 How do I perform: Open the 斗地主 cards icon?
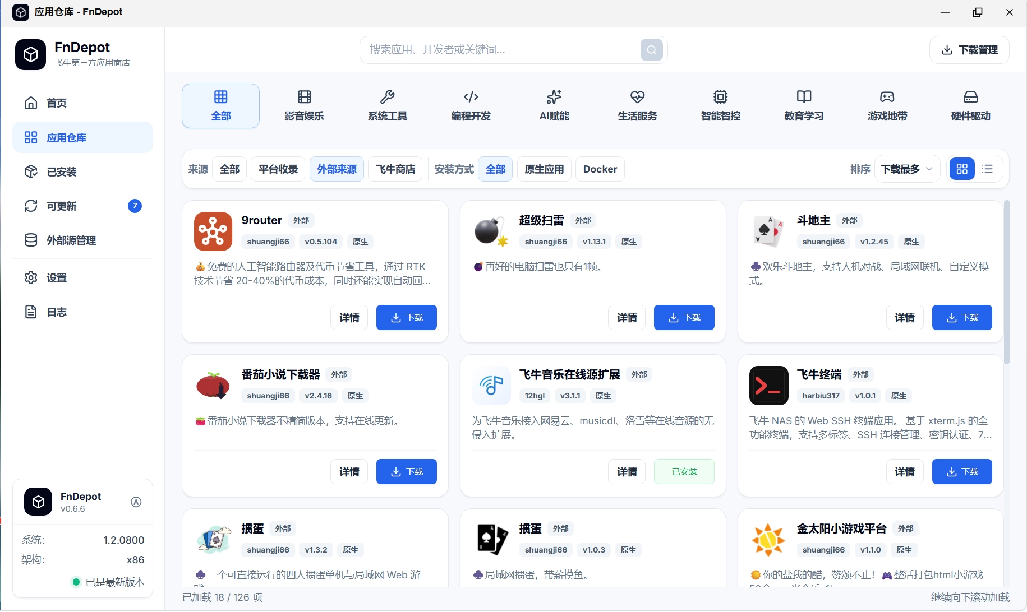(768, 231)
